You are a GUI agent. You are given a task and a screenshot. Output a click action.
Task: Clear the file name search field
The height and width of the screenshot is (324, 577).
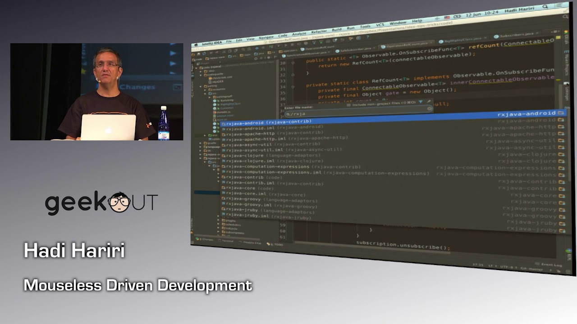[430, 109]
